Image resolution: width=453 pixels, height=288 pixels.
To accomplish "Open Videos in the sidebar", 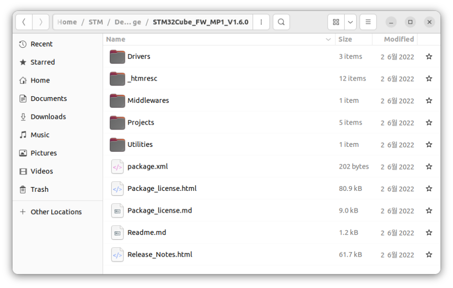I will tap(58, 172).
